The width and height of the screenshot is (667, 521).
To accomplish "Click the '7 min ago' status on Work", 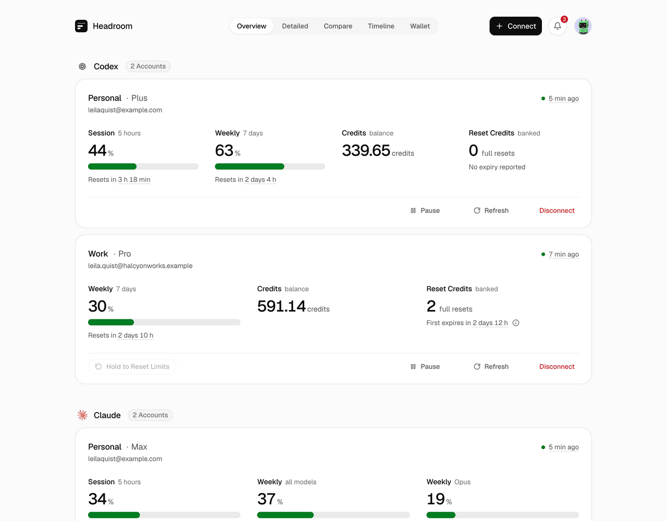I will click(x=563, y=254).
